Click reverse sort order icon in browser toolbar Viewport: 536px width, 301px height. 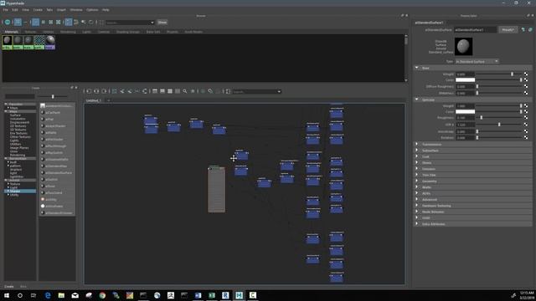pyautogui.click(x=91, y=23)
